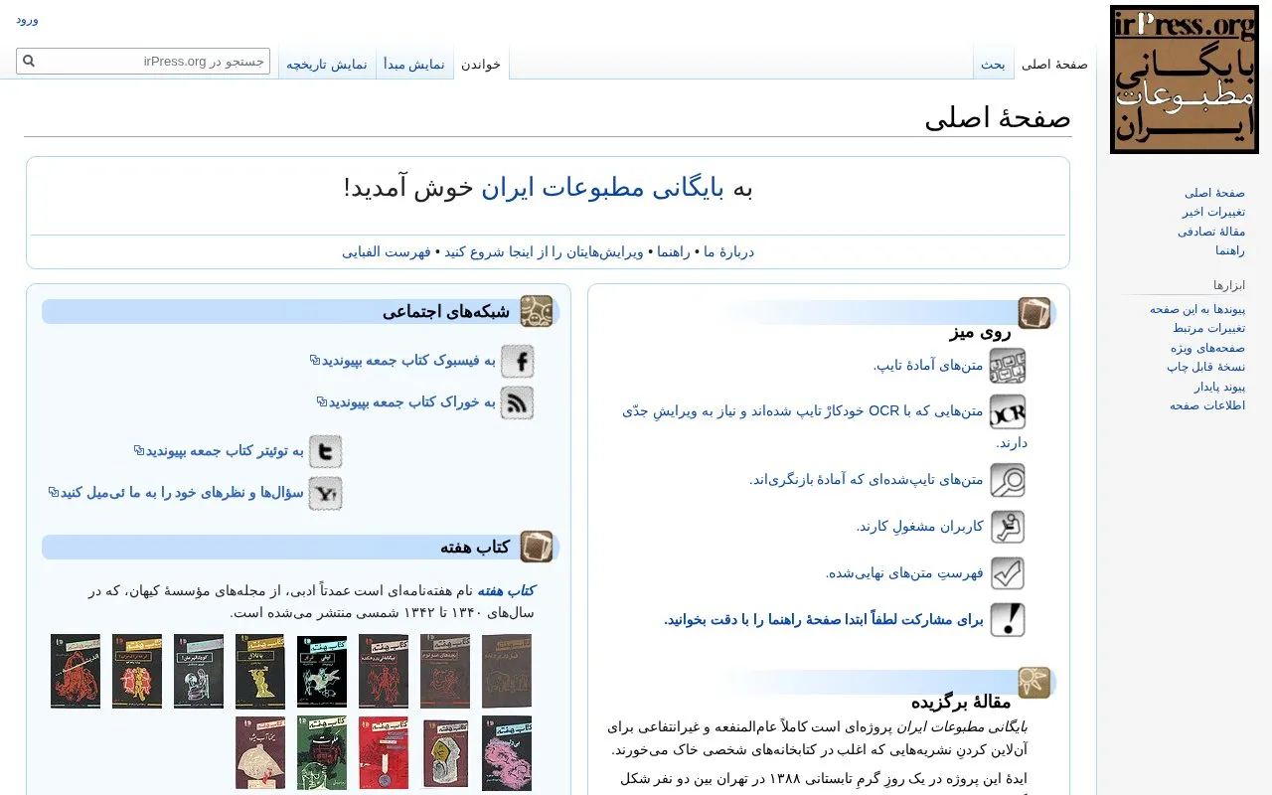Click the کتاب هفته bold italic link
The height and width of the screenshot is (795, 1272).
pyautogui.click(x=506, y=590)
